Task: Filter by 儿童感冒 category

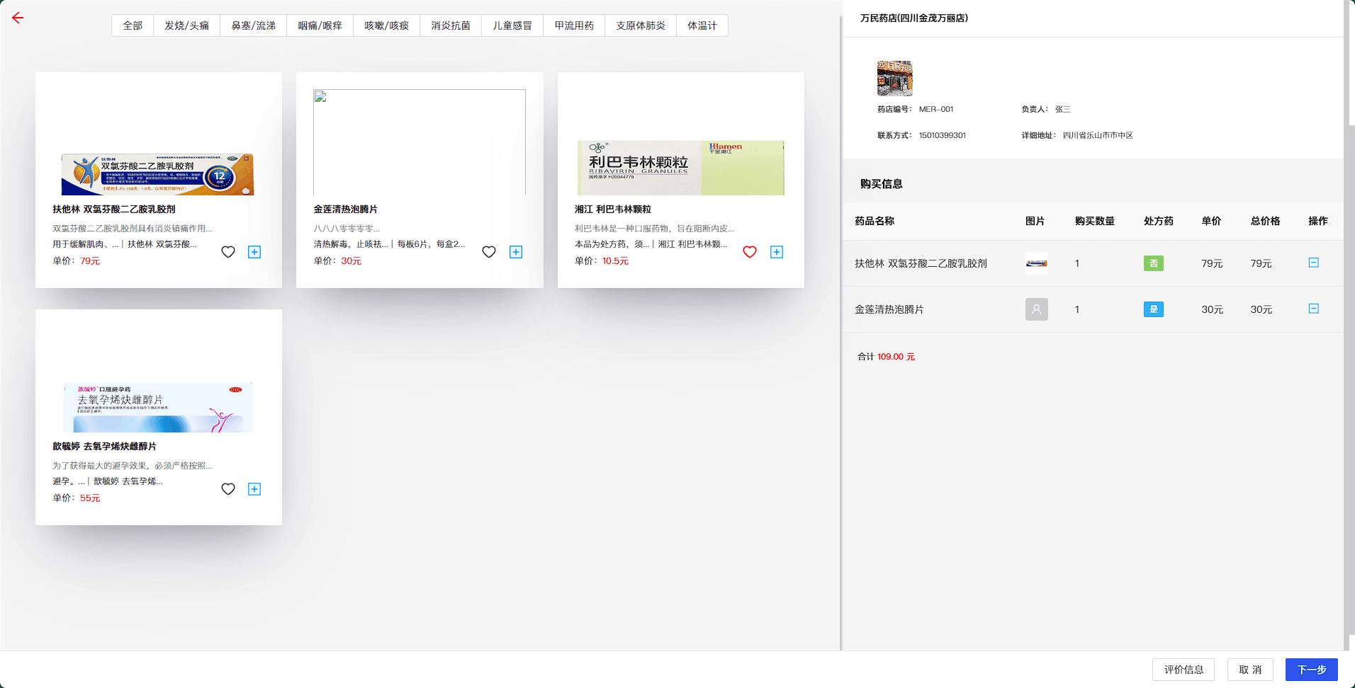Action: click(x=512, y=25)
